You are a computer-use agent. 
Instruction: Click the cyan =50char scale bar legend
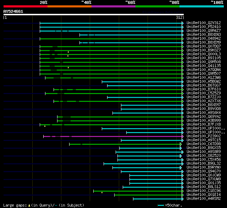pos(161,206)
